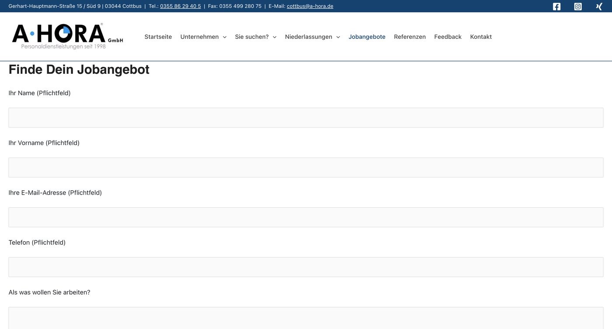Expand the Niederlassungen submenu chevron

click(338, 37)
